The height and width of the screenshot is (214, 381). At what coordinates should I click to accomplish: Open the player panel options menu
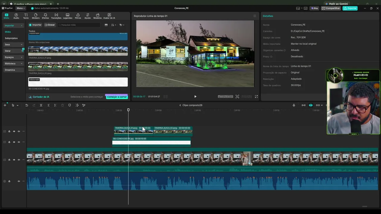254,16
